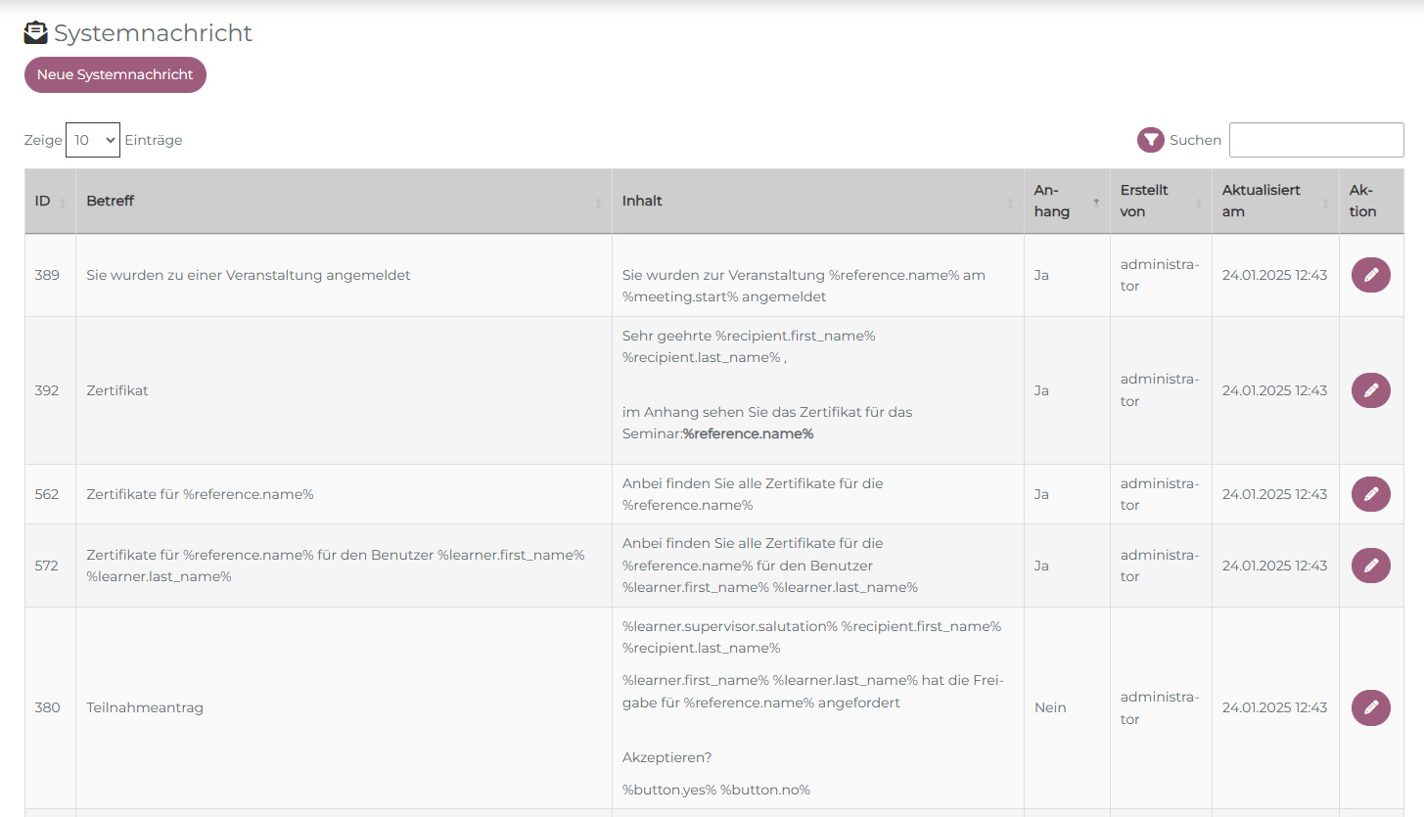The image size is (1424, 817).
Task: Open the entries-per-page dropdown showing 10
Action: (x=93, y=140)
